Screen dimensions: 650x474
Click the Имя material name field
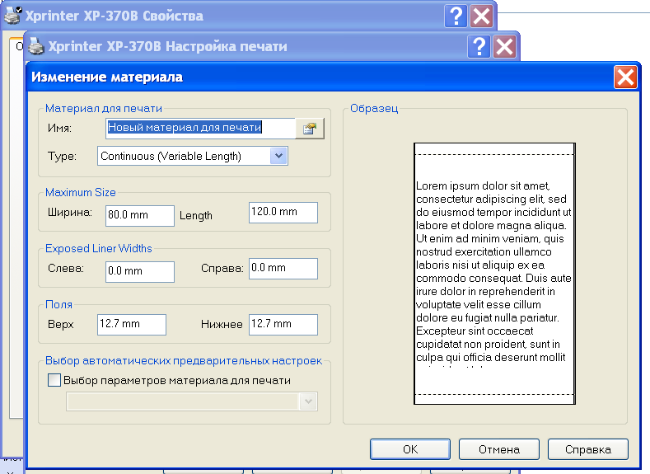pos(200,128)
